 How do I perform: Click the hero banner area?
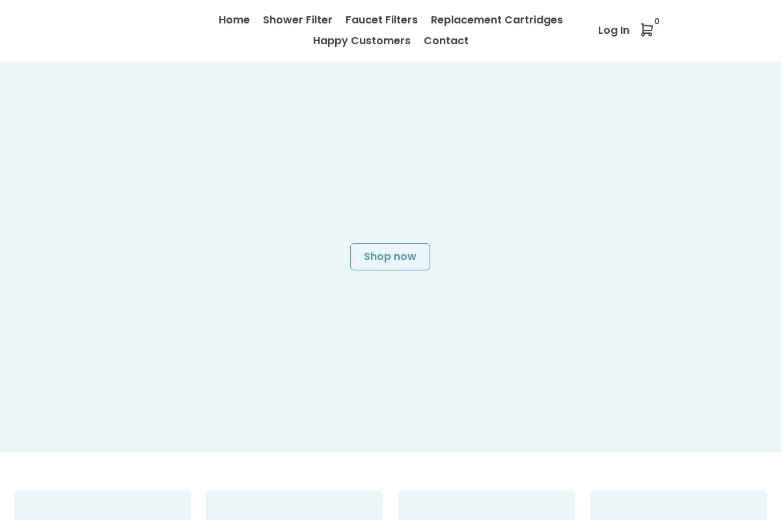coord(390,162)
